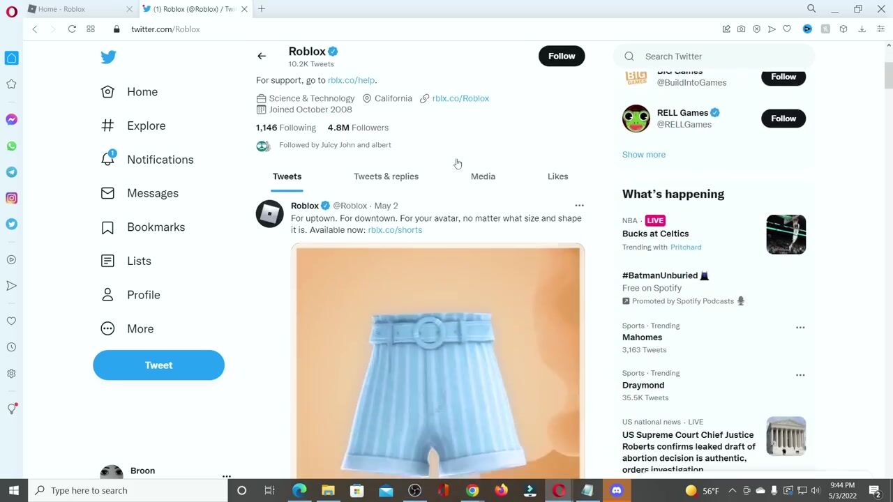The image size is (893, 502).
Task: Open options for the Mahomes trend
Action: pos(800,328)
